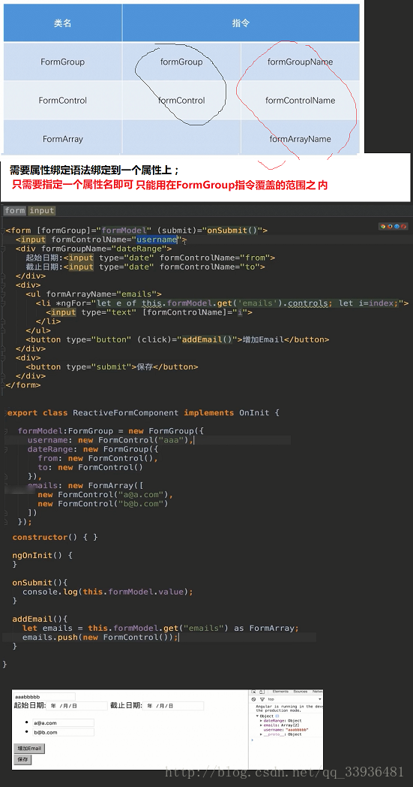The height and width of the screenshot is (787, 413).
Task: Collapse the logged Object root in console
Action: click(x=257, y=716)
